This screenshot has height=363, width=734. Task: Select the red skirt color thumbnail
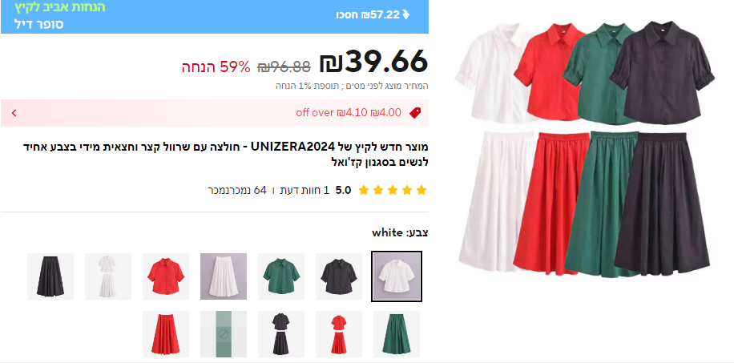pos(166,334)
